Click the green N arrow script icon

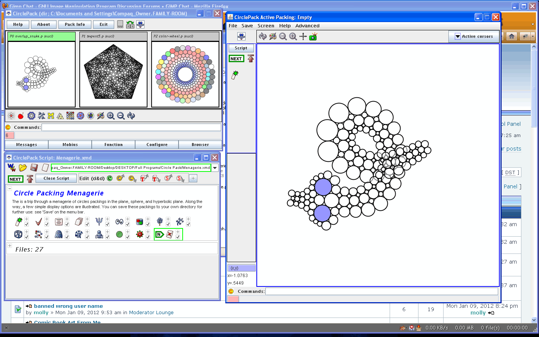point(160,234)
